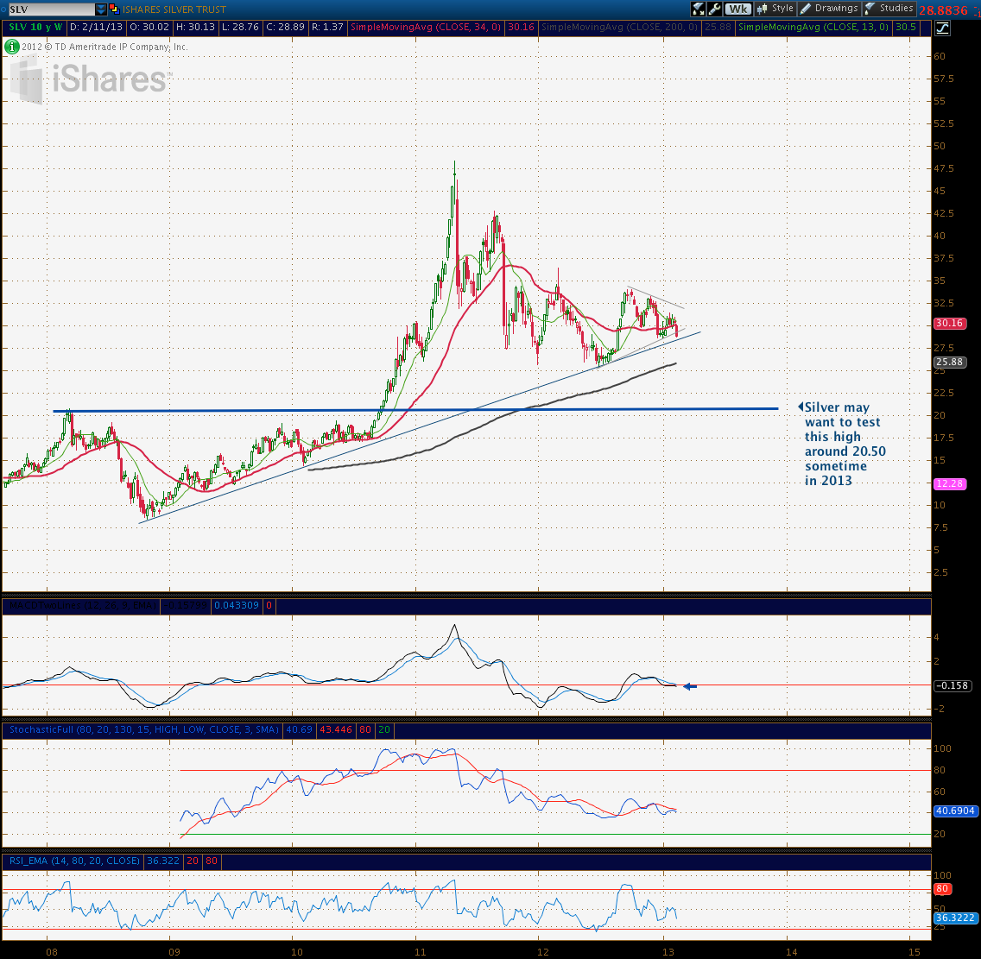981x959 pixels.
Task: Click the green info icon next to the copyright
Action: pyautogui.click(x=11, y=47)
